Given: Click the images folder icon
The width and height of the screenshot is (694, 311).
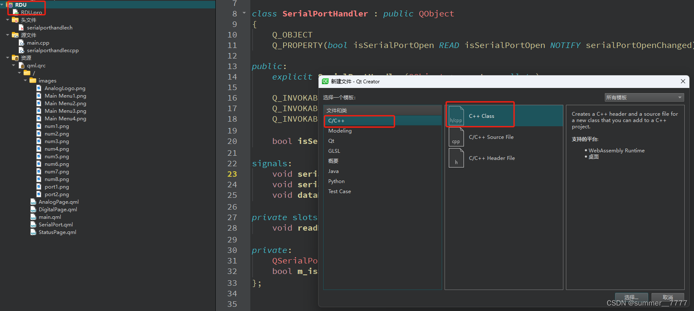Looking at the screenshot, I should (x=33, y=80).
